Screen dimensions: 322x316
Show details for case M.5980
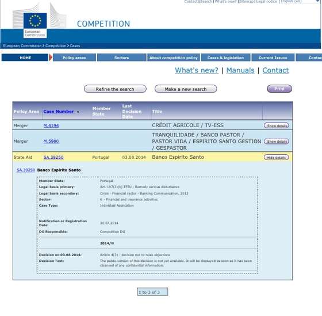pos(277,142)
